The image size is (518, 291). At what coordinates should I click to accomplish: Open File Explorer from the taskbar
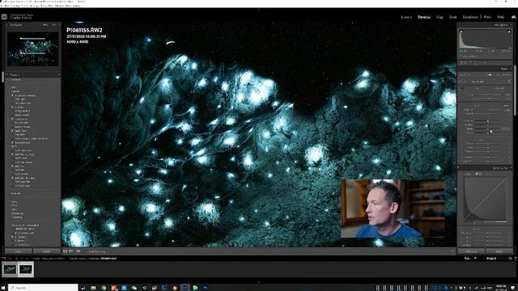click(93, 288)
